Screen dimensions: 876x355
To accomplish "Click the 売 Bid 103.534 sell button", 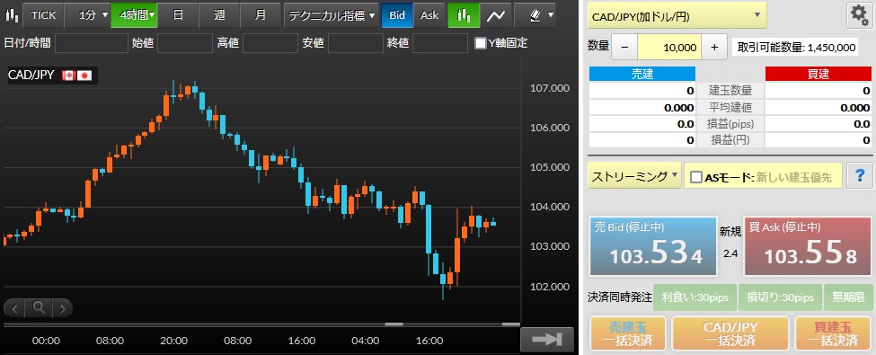I will pos(654,246).
